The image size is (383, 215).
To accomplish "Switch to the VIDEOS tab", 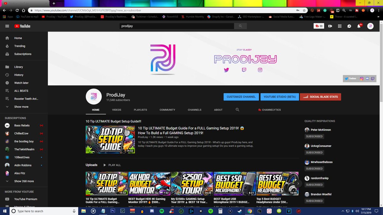I will coord(116,110).
